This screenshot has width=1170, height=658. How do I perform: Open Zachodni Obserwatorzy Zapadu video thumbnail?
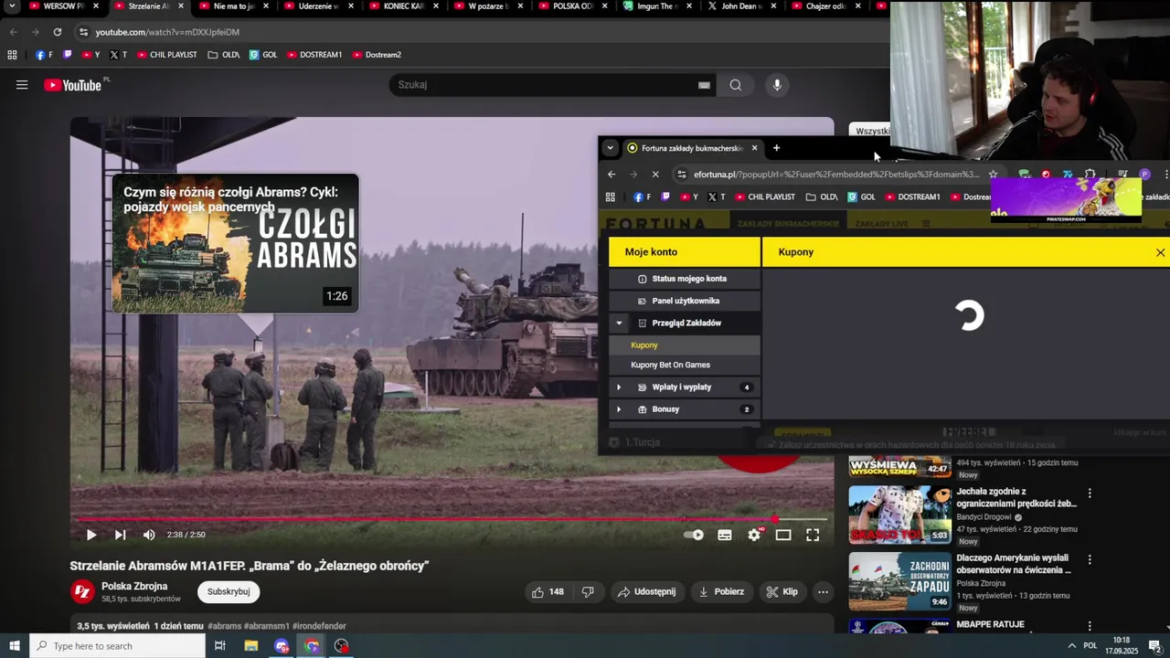899,581
